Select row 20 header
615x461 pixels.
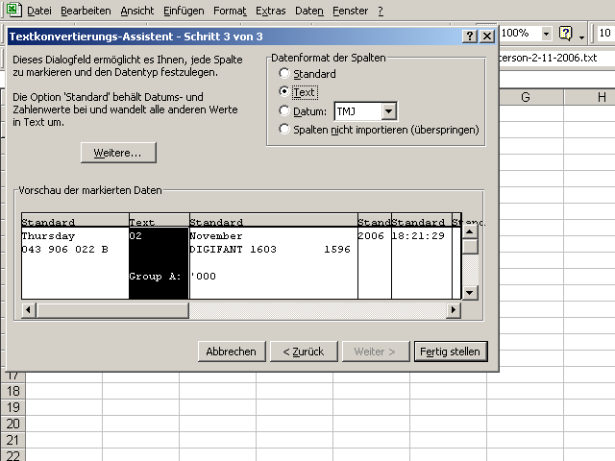pyautogui.click(x=12, y=424)
